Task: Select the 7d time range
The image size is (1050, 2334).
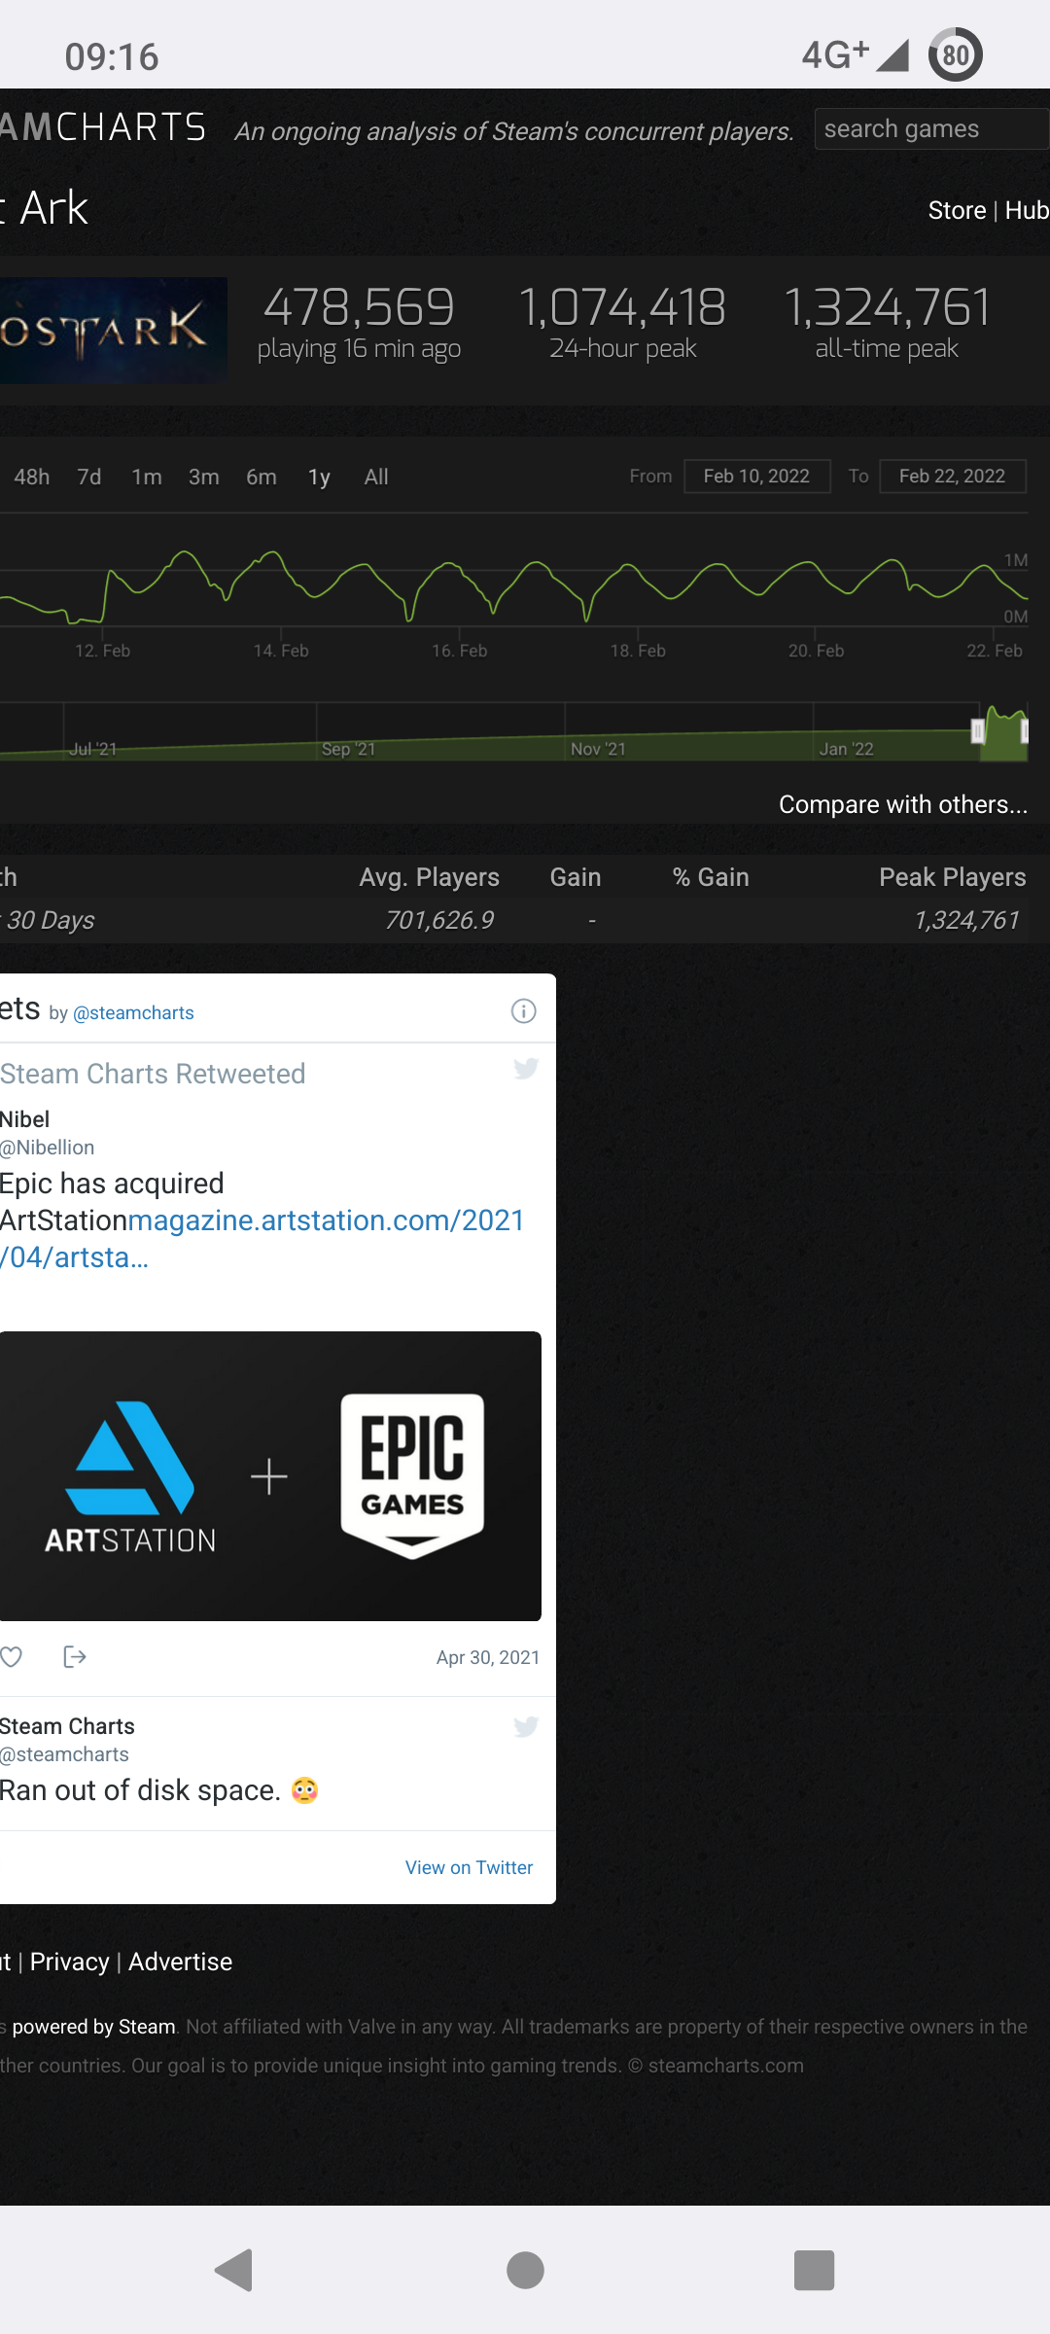Action: [x=89, y=477]
